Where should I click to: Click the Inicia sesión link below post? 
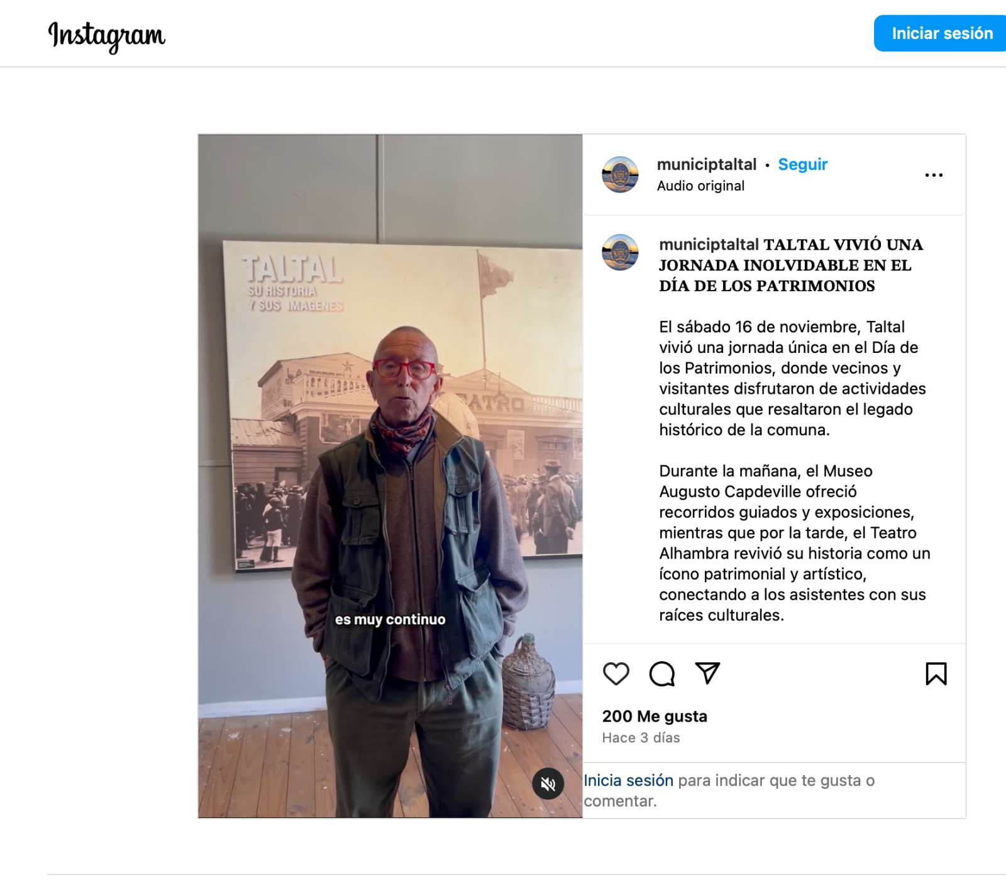pos(628,780)
